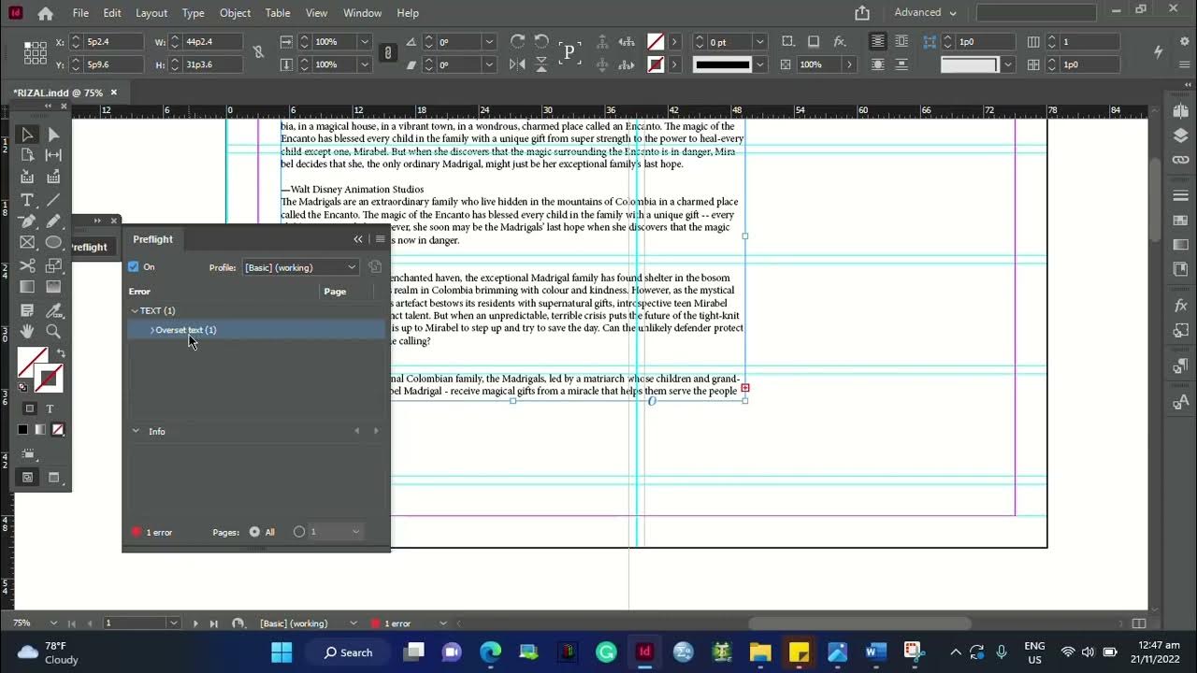The height and width of the screenshot is (673, 1197).
Task: Click the Windows taskbar Search button
Action: (x=348, y=652)
